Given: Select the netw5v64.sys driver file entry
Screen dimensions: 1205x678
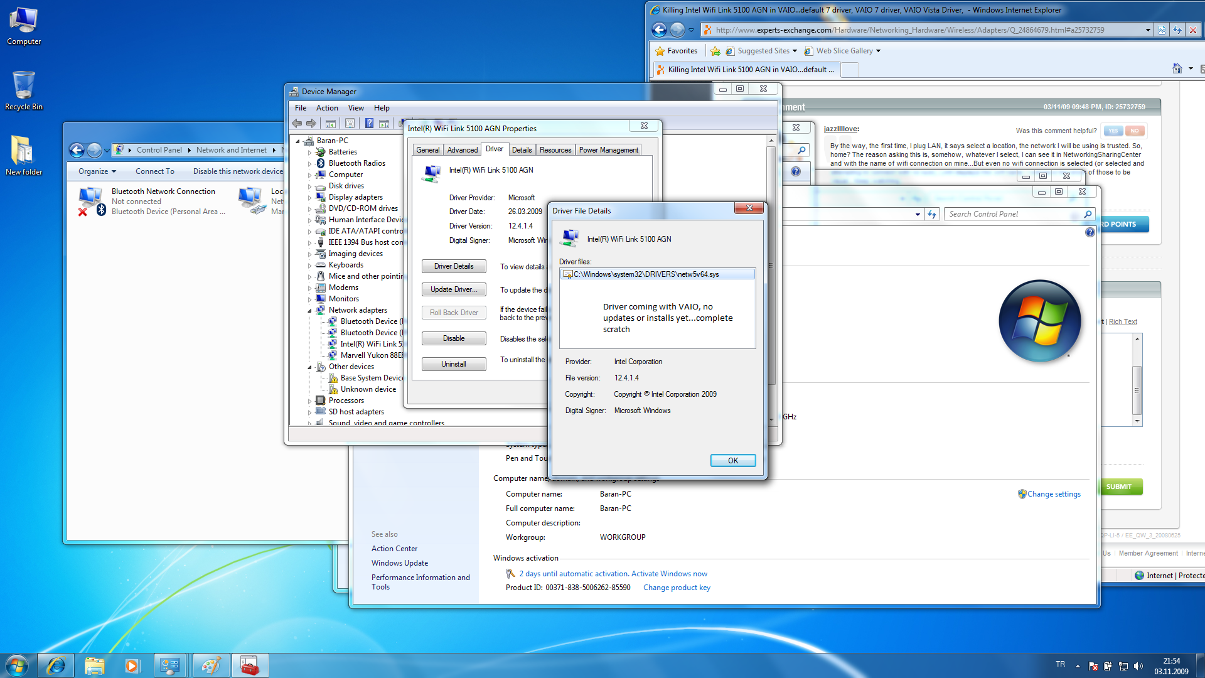Looking at the screenshot, I should [x=657, y=274].
